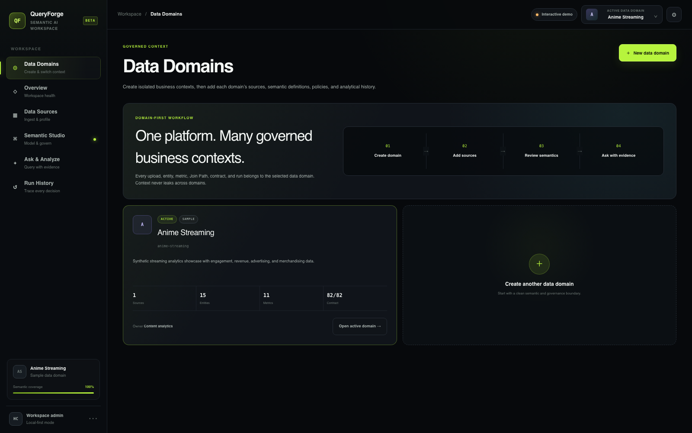Click the DOMAIN-FIRST WORKFLOW label
Screen dimensions: 692x433
click(x=164, y=118)
